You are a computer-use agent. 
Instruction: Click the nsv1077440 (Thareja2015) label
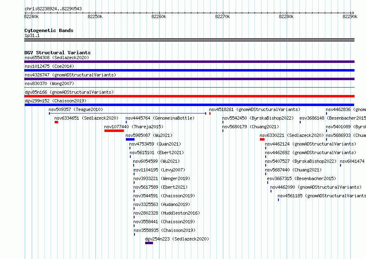point(134,127)
